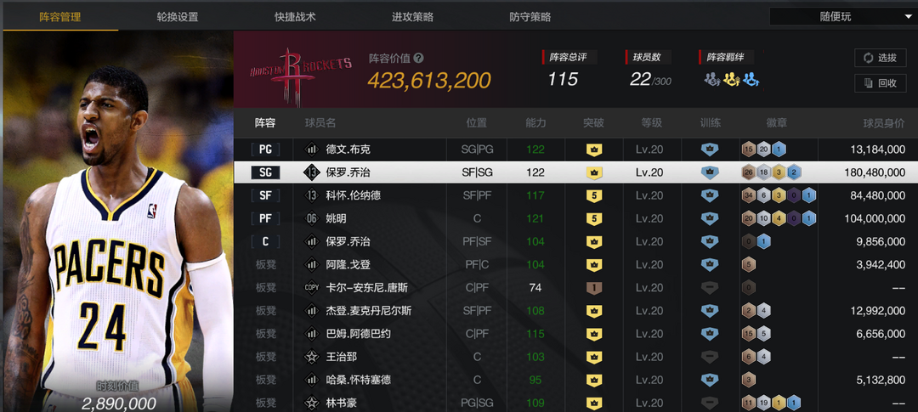Viewport: 918px width, 412px height.
Task: Sort by the 球员身价 column header
Action: point(884,123)
